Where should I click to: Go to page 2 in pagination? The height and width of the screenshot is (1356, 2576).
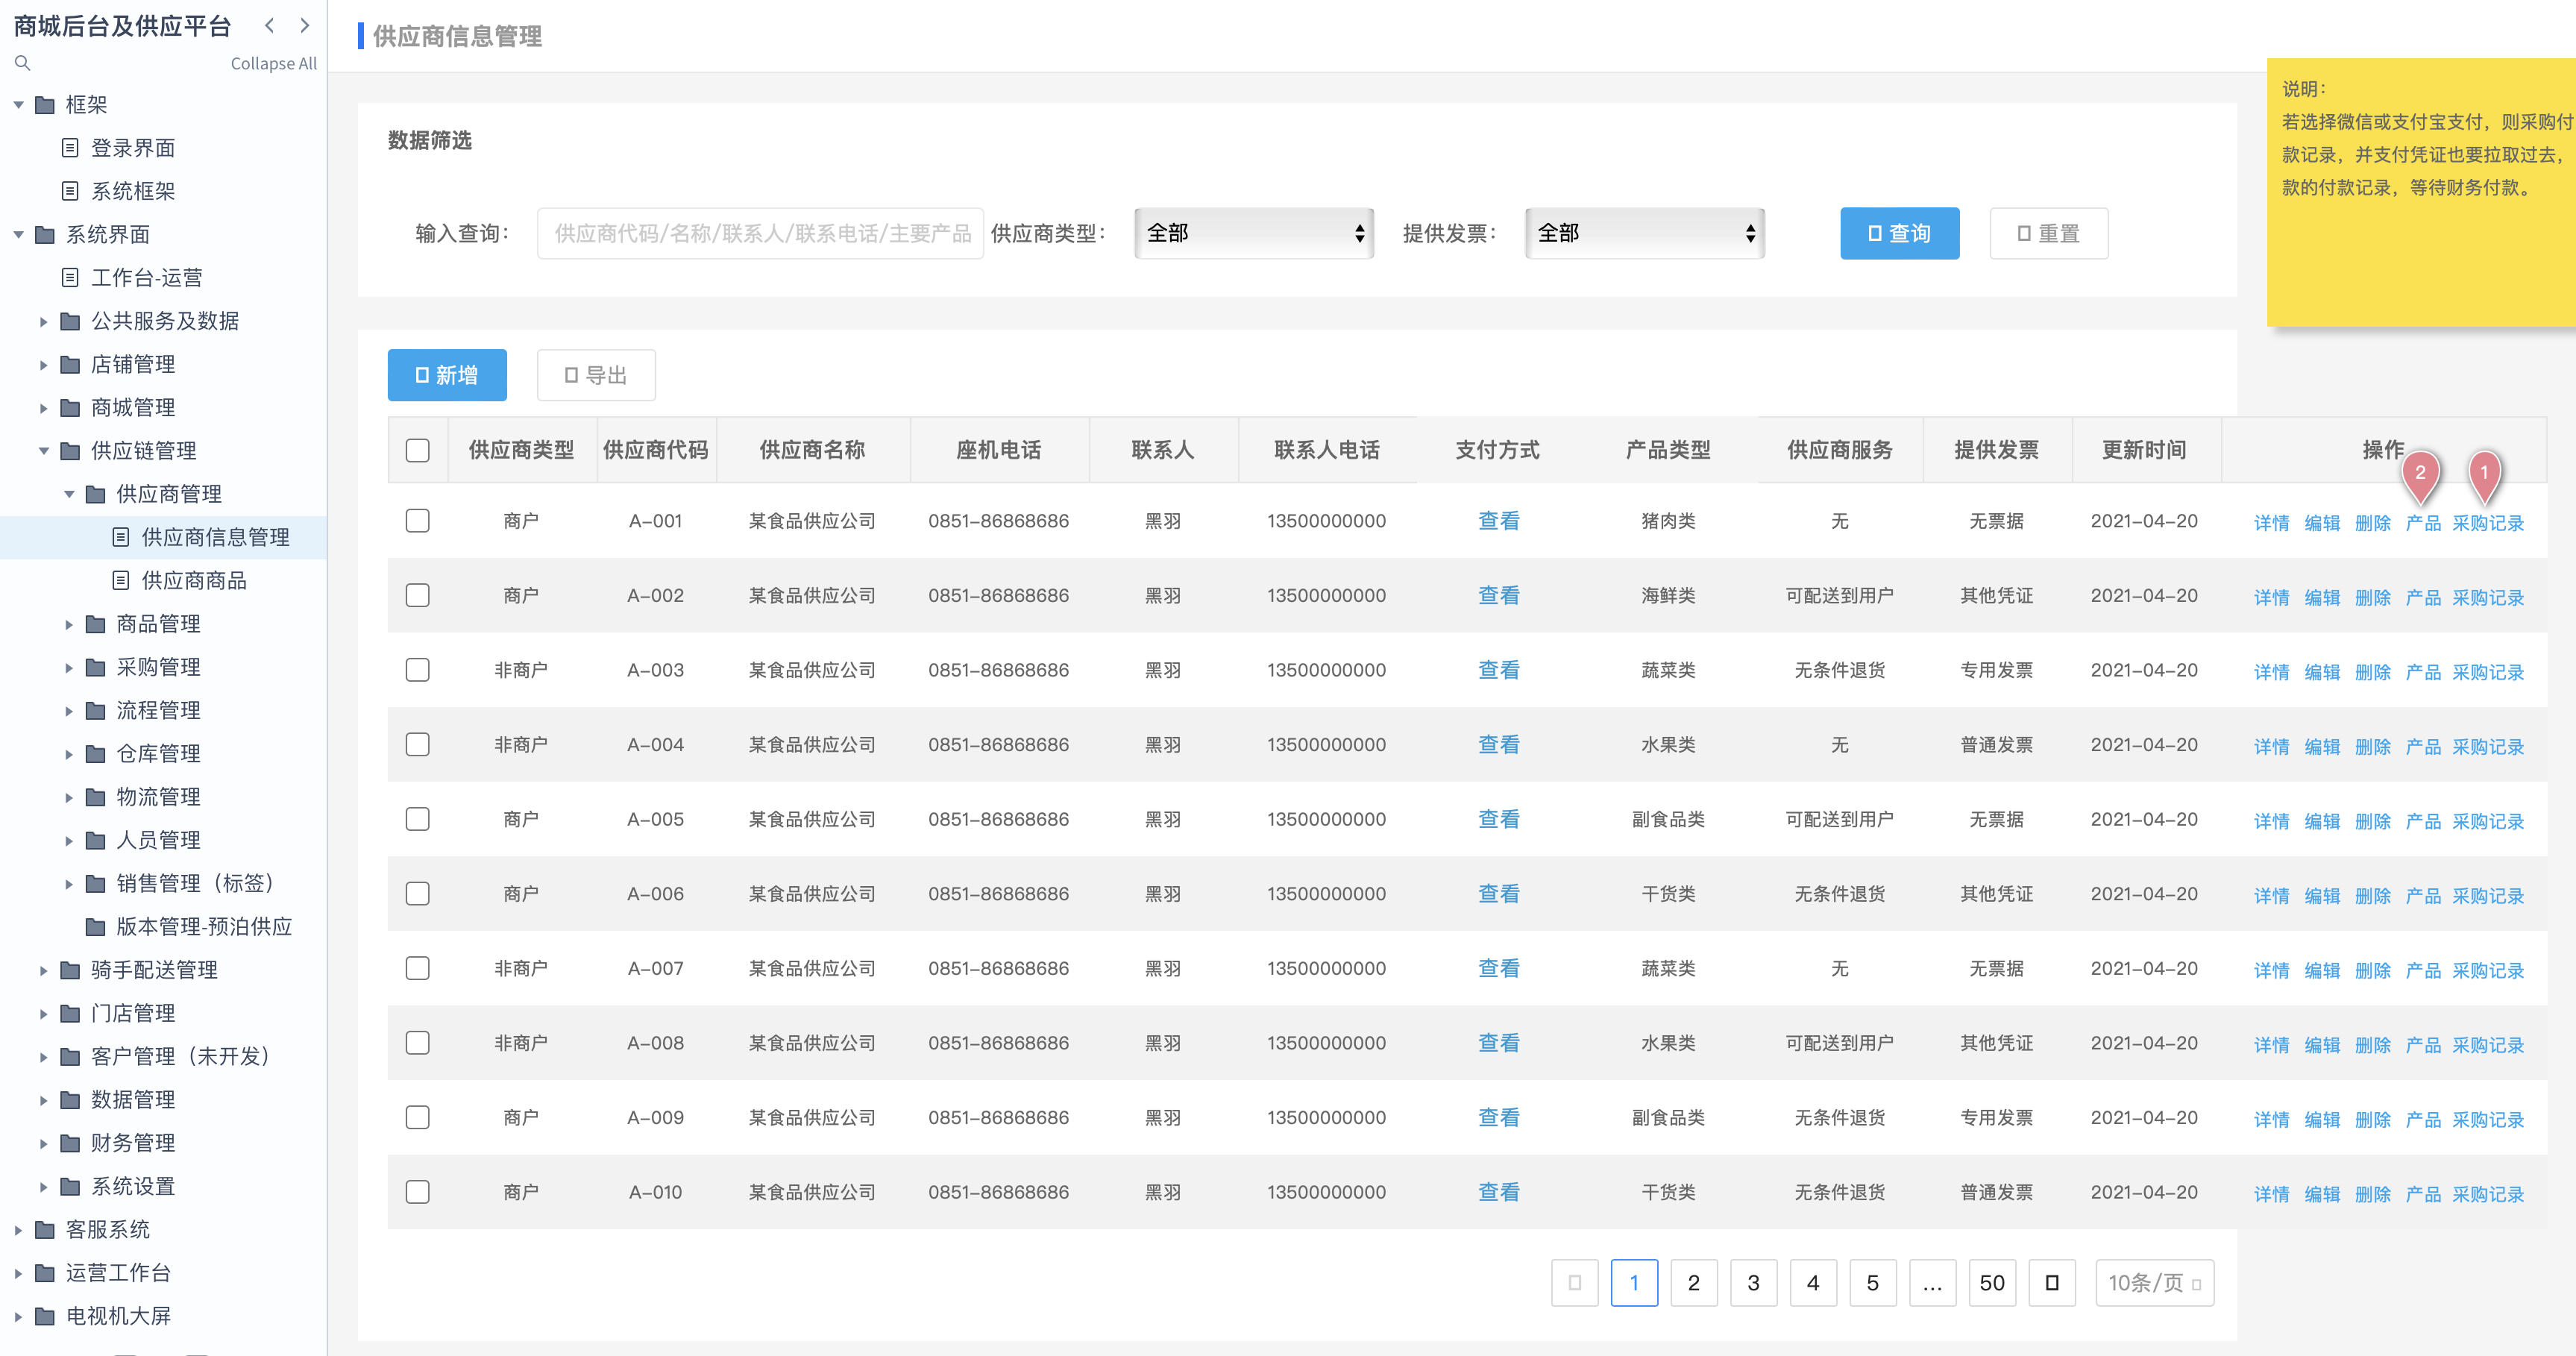coord(1694,1282)
